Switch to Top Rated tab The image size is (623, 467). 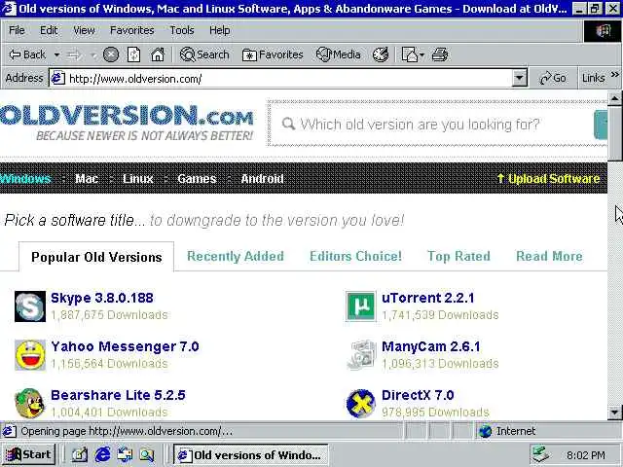(x=458, y=257)
